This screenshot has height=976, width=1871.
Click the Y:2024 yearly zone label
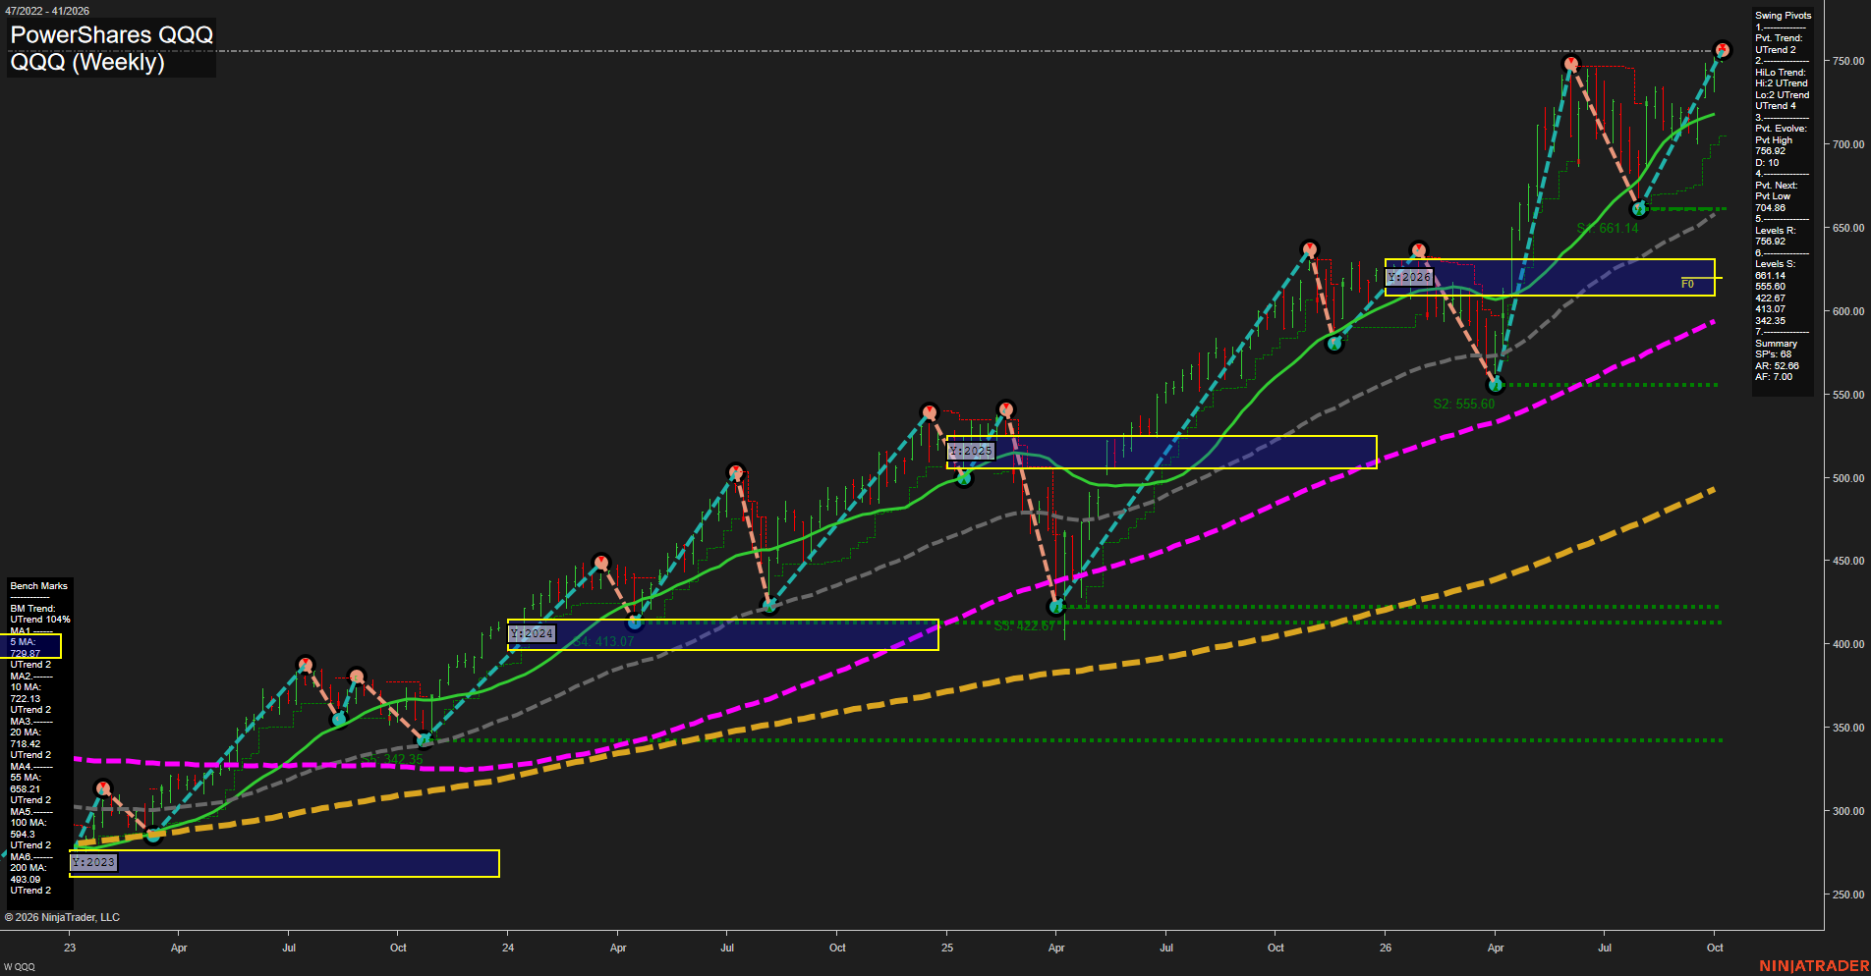point(532,633)
